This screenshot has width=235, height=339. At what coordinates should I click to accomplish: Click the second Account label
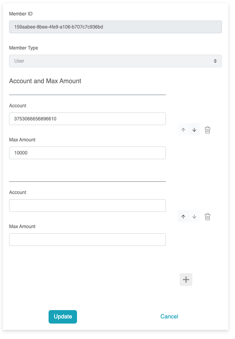(x=17, y=192)
